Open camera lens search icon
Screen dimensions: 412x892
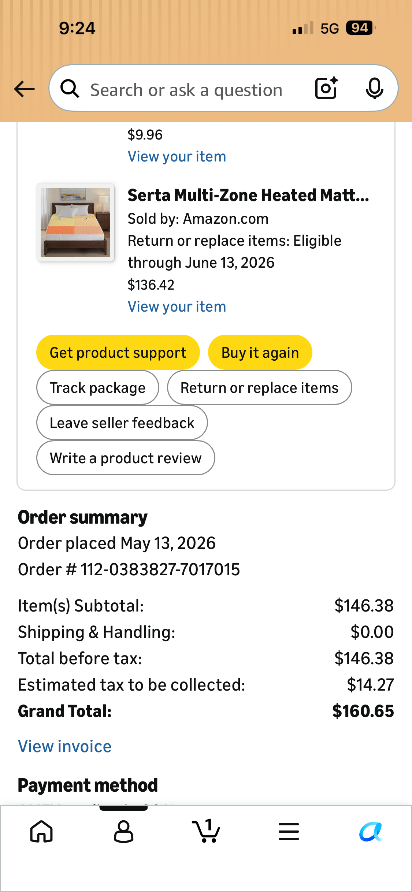coord(326,88)
